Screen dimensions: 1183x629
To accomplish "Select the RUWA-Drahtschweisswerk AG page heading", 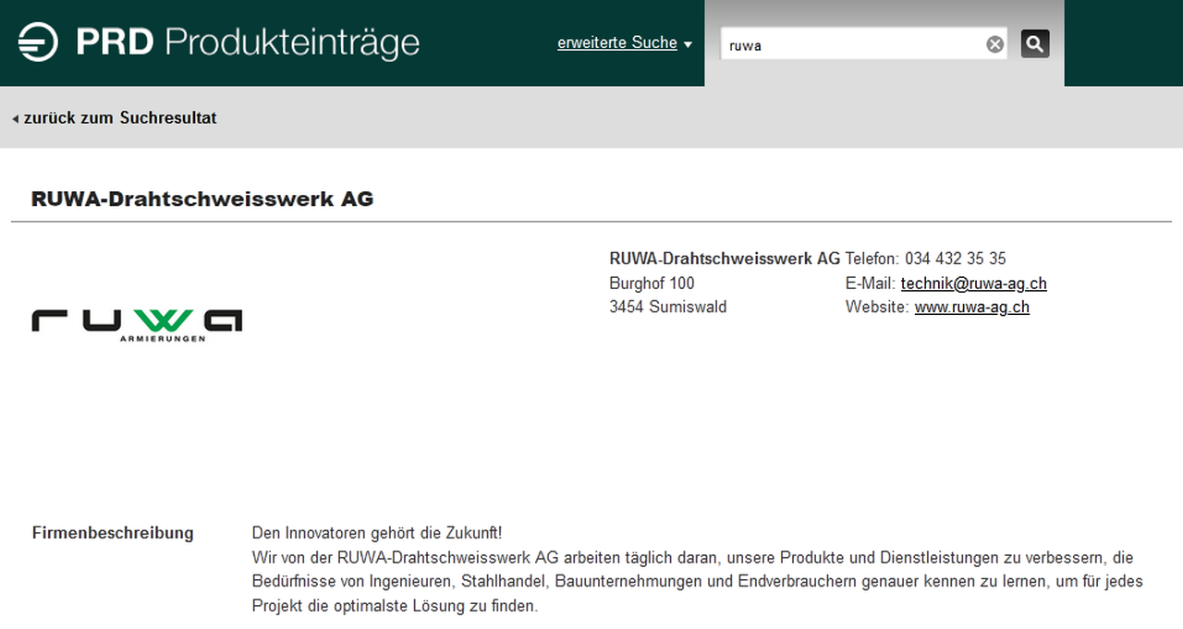I will [x=202, y=200].
